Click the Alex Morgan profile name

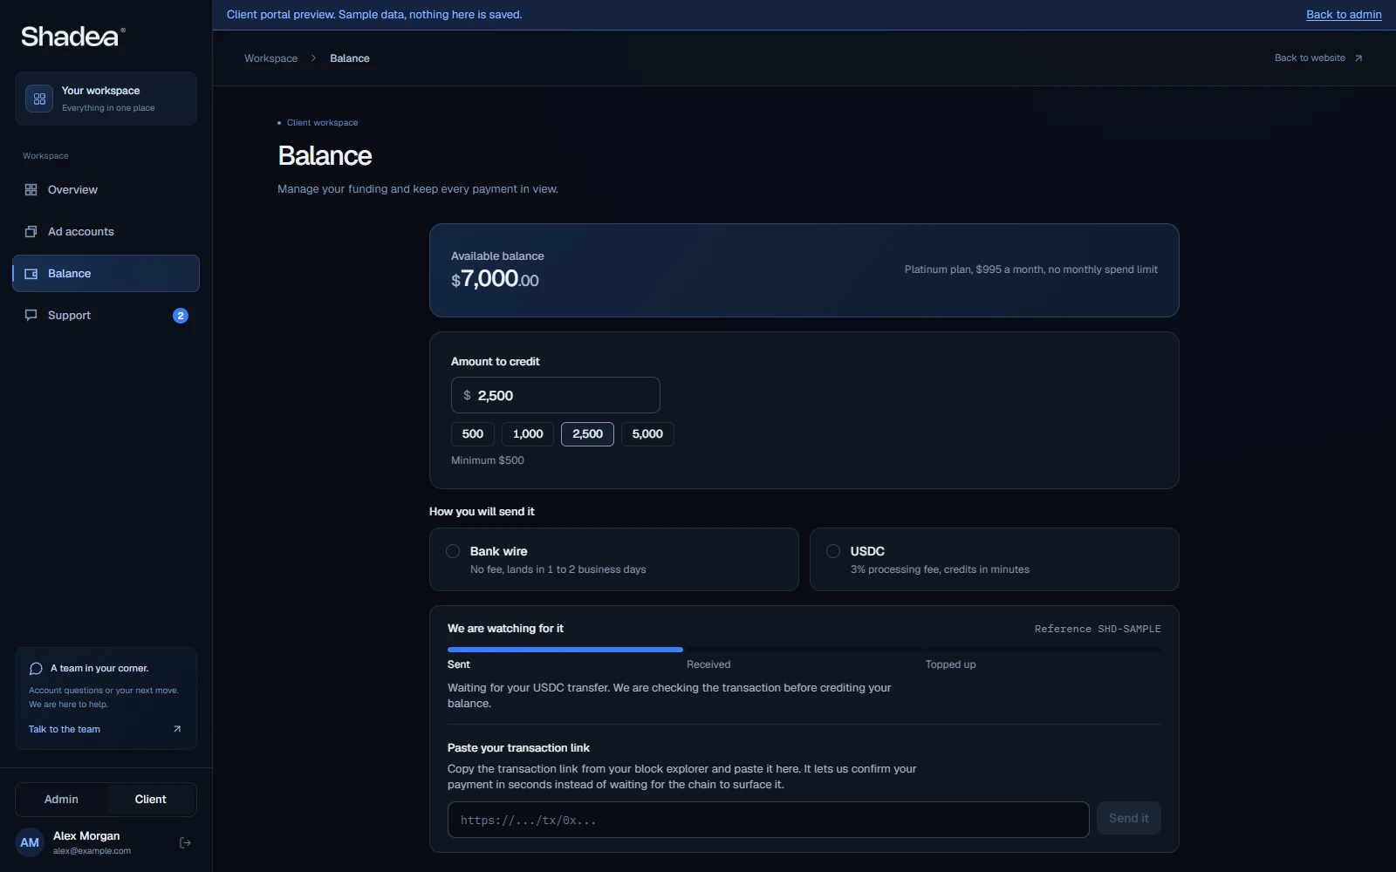[x=86, y=836]
